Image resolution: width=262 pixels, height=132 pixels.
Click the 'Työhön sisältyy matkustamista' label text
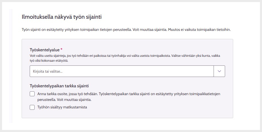[x=62, y=108]
